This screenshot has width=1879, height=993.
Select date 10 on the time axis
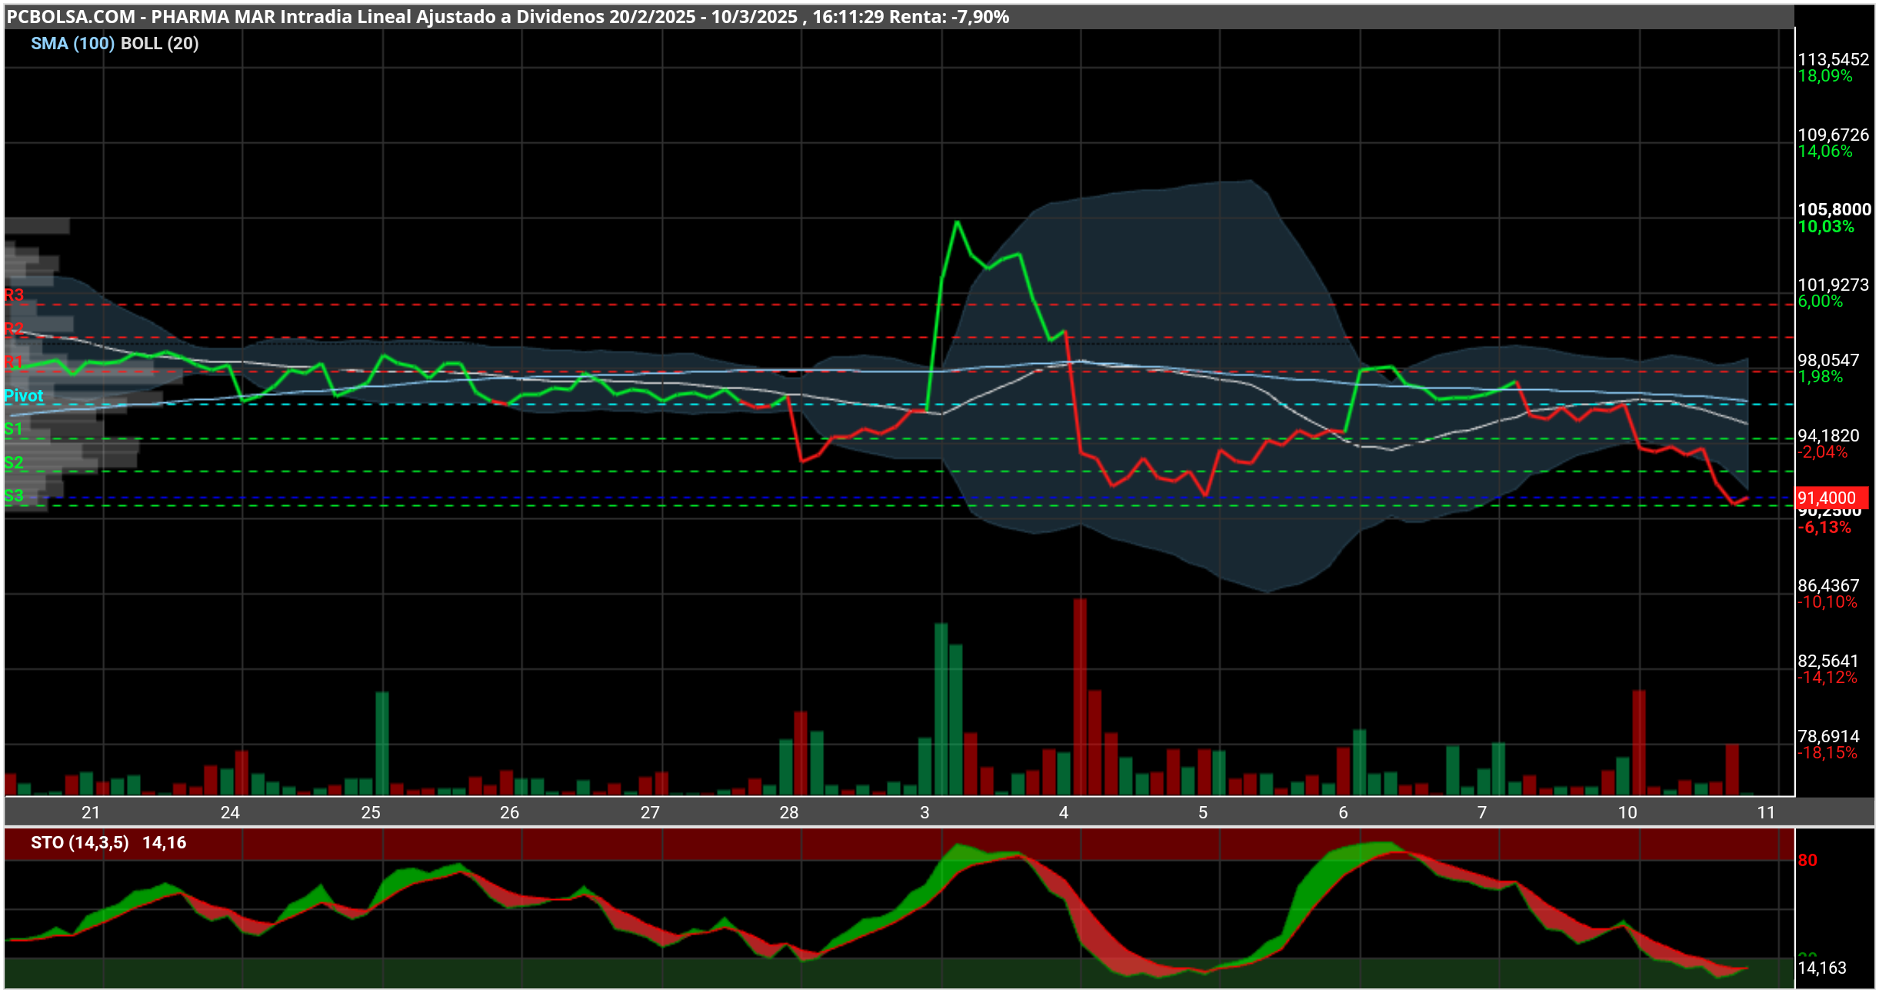[1627, 813]
